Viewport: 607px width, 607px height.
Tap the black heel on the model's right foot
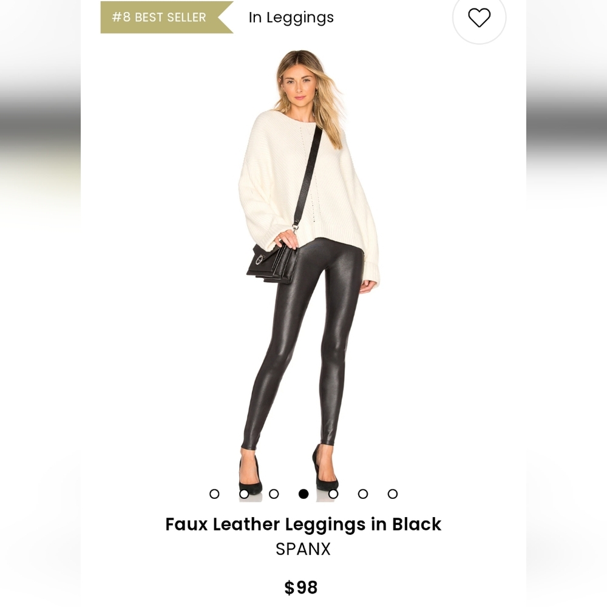(x=249, y=476)
